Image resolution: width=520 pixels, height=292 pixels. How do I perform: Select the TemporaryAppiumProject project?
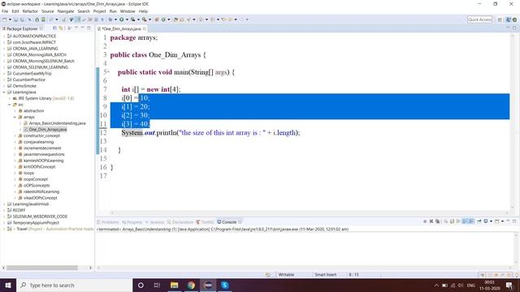coord(36,223)
